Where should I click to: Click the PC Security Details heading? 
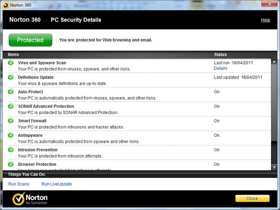click(x=76, y=20)
